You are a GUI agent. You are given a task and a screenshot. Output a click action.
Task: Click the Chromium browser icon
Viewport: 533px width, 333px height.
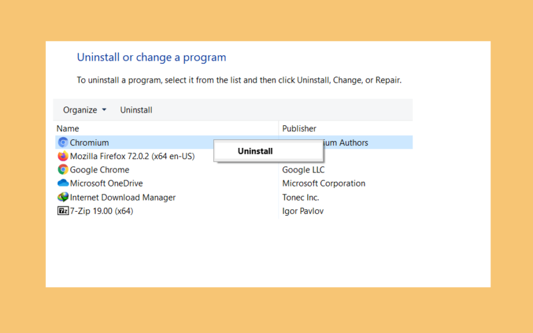pyautogui.click(x=63, y=143)
